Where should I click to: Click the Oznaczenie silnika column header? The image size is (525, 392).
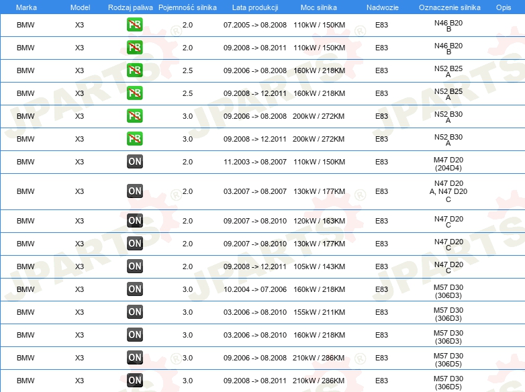pos(449,7)
